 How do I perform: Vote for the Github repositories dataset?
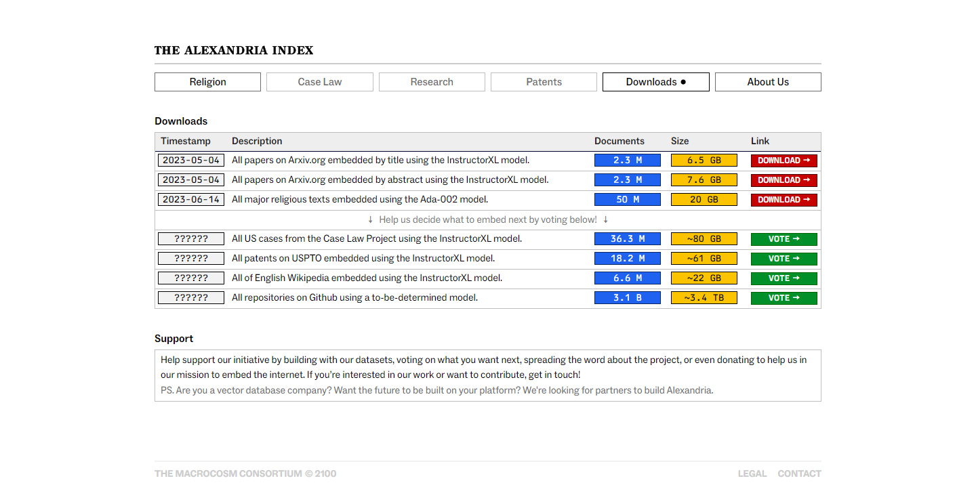coord(784,298)
